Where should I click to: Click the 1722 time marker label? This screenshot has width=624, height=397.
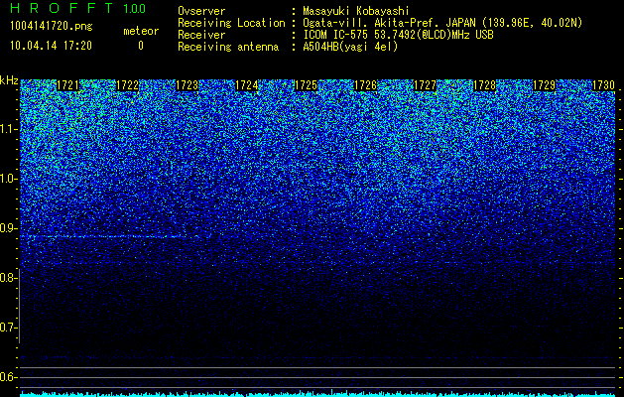(127, 85)
